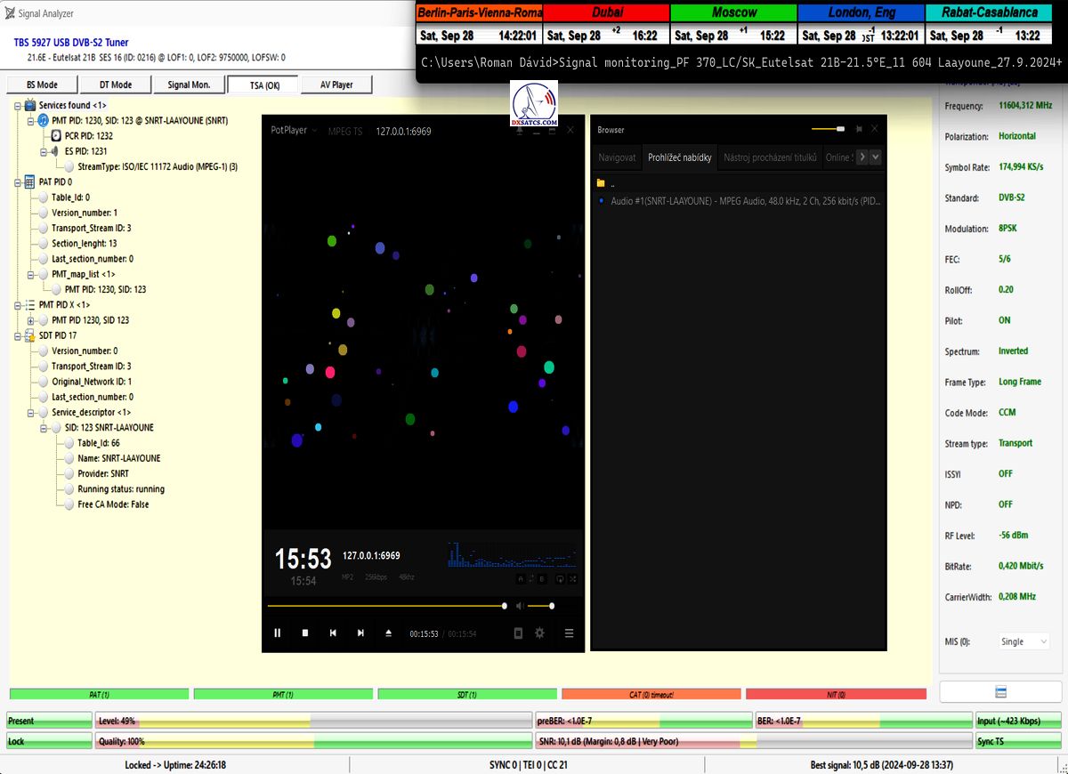Screen dimensions: 1068x774
Task: Skip to next track in PotPlayer
Action: coord(360,633)
